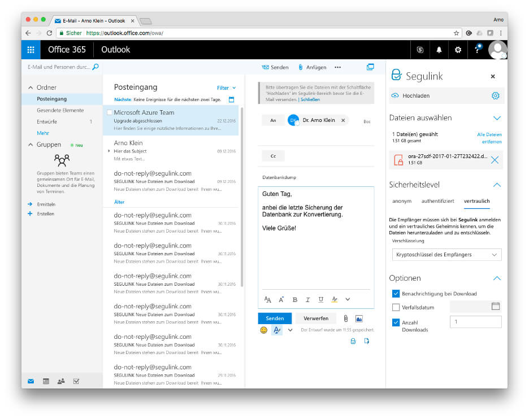
Task: Enable the Benachrichtigung bei Download checkbox
Action: coord(394,293)
